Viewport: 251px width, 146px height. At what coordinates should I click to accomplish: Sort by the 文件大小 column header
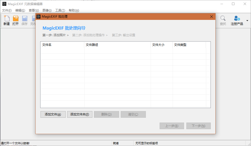tap(162, 45)
